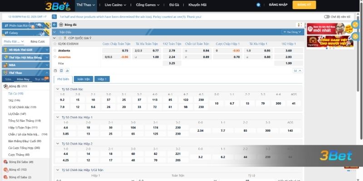The width and height of the screenshot is (363, 181).
Task: Star the Atalanta team row
Action: coord(55,50)
